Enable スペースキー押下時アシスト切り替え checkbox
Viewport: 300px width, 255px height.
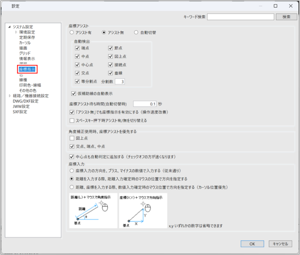(72, 121)
